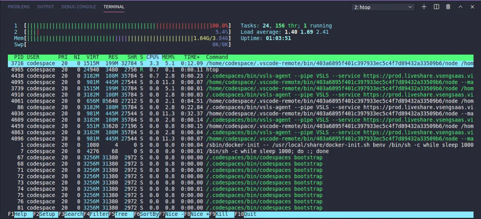Select codespaces bootstrap row PID 81
Image resolution: width=481 pixels, height=219 pixels.
point(240,208)
